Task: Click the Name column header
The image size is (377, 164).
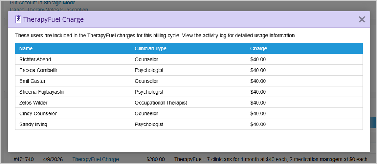Action: 26,48
